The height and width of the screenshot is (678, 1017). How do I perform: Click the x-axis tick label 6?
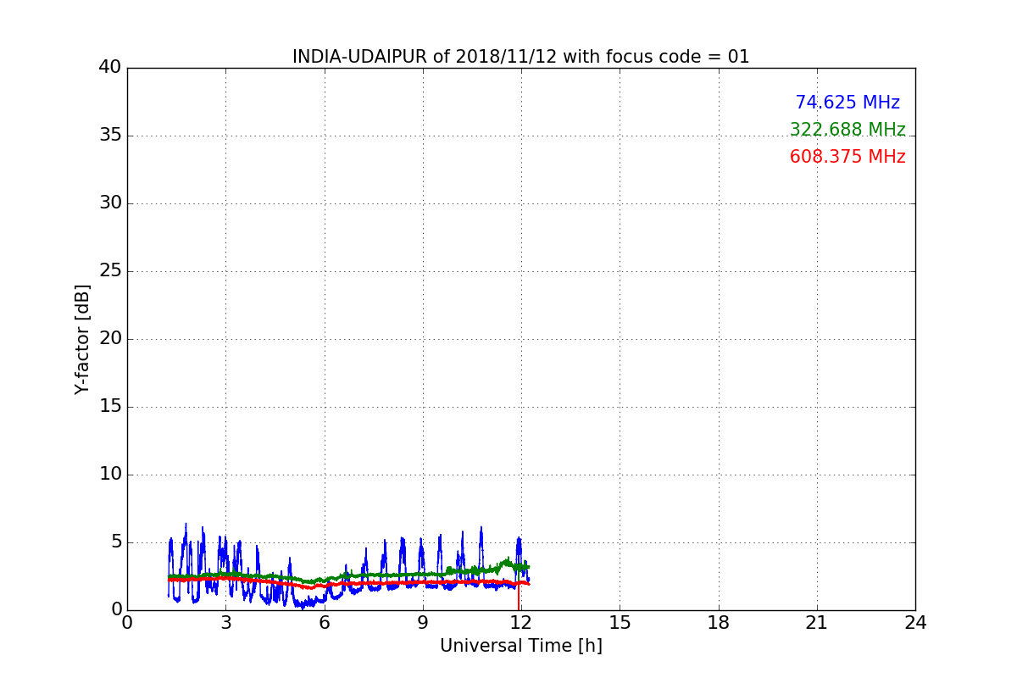[324, 623]
